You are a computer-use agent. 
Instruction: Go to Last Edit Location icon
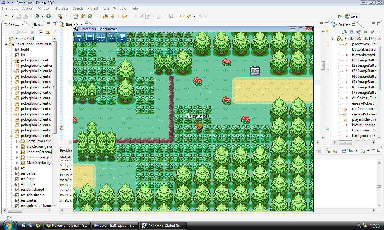click(x=182, y=16)
